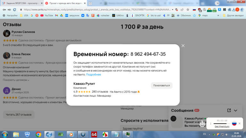This screenshot has height=138, width=246.
Task: Open address bar history dropdown
Action: tap(173, 10)
